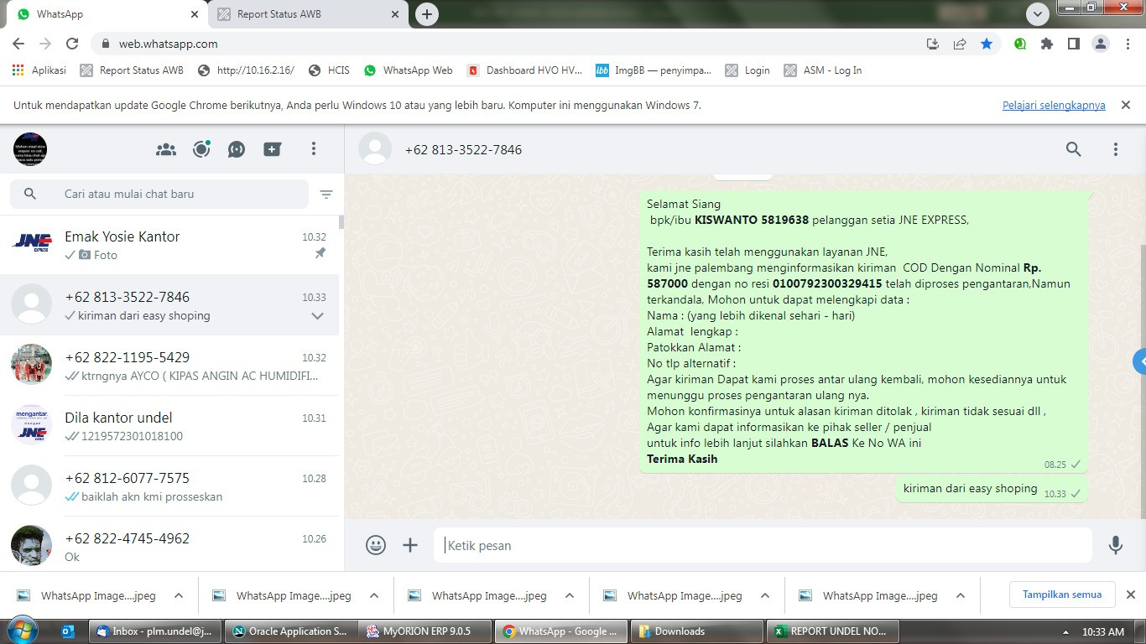The image size is (1146, 644).
Task: Open the HCIS bookmark
Action: [x=329, y=70]
